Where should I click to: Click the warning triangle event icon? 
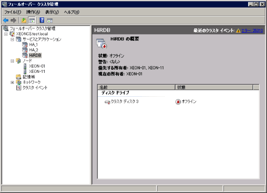(x=238, y=31)
